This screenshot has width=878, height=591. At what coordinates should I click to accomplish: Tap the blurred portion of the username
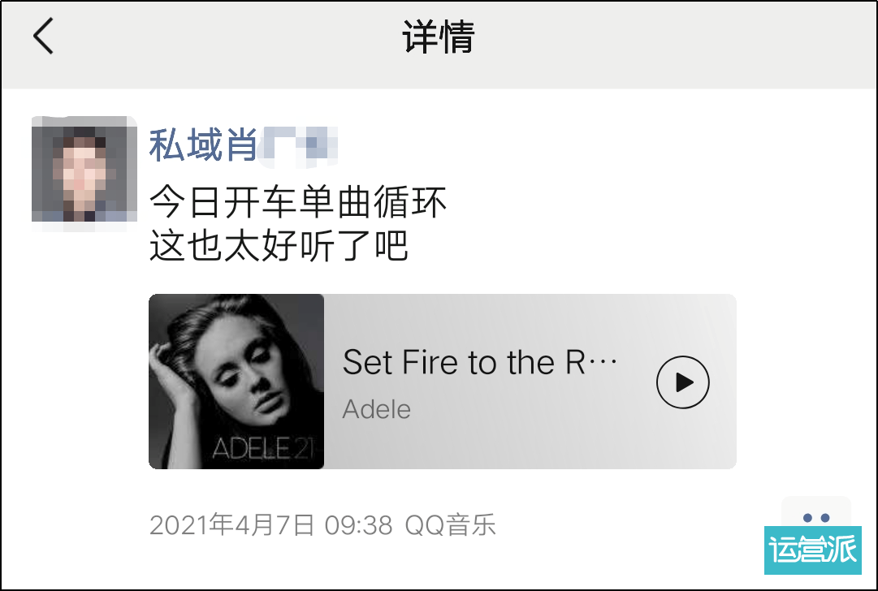298,145
